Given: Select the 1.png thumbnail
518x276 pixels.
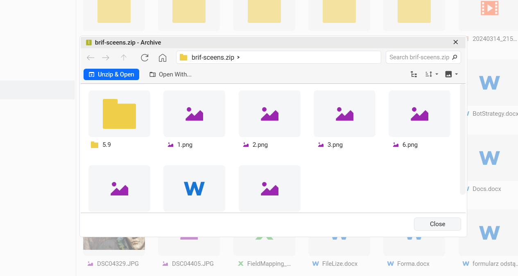Looking at the screenshot, I should (x=194, y=114).
